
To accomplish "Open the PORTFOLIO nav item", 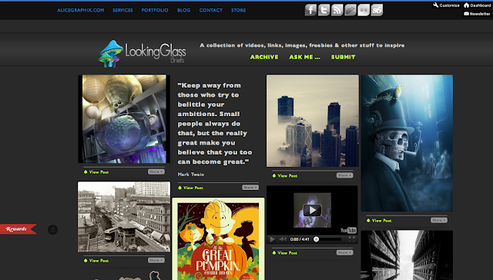I will click(x=155, y=10).
